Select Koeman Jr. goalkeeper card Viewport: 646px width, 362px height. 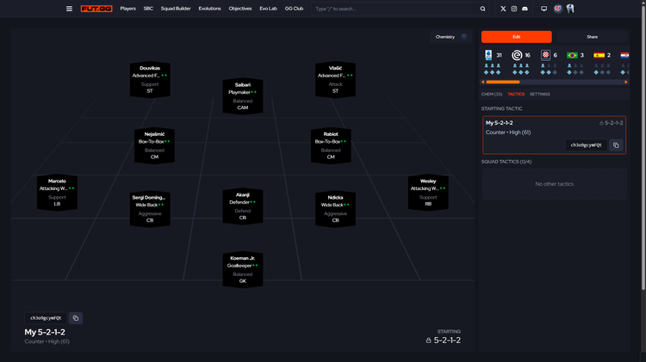(x=243, y=269)
